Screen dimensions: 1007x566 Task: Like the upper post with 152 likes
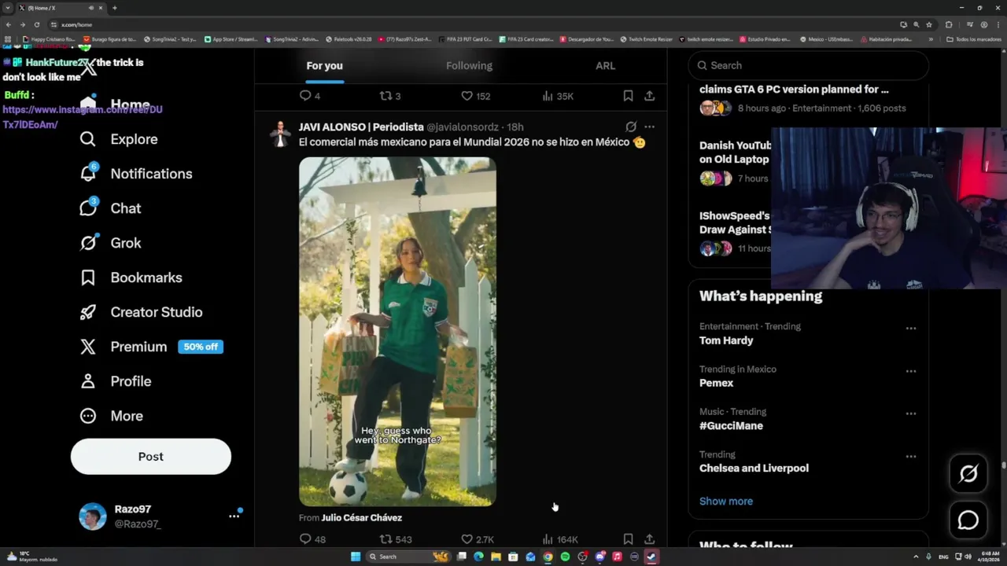click(x=475, y=96)
